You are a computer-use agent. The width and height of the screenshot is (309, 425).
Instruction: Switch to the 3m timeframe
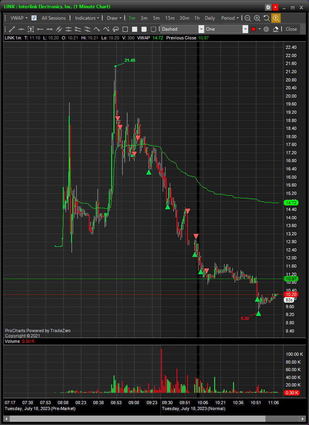click(x=144, y=18)
